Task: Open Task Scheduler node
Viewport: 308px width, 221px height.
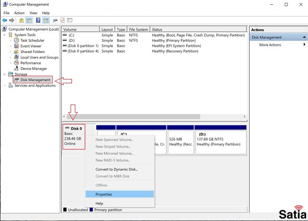Action: (32, 40)
